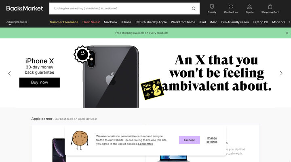The height and width of the screenshot is (162, 291).
Task: Accept cookies with I accept button
Action: 189,140
